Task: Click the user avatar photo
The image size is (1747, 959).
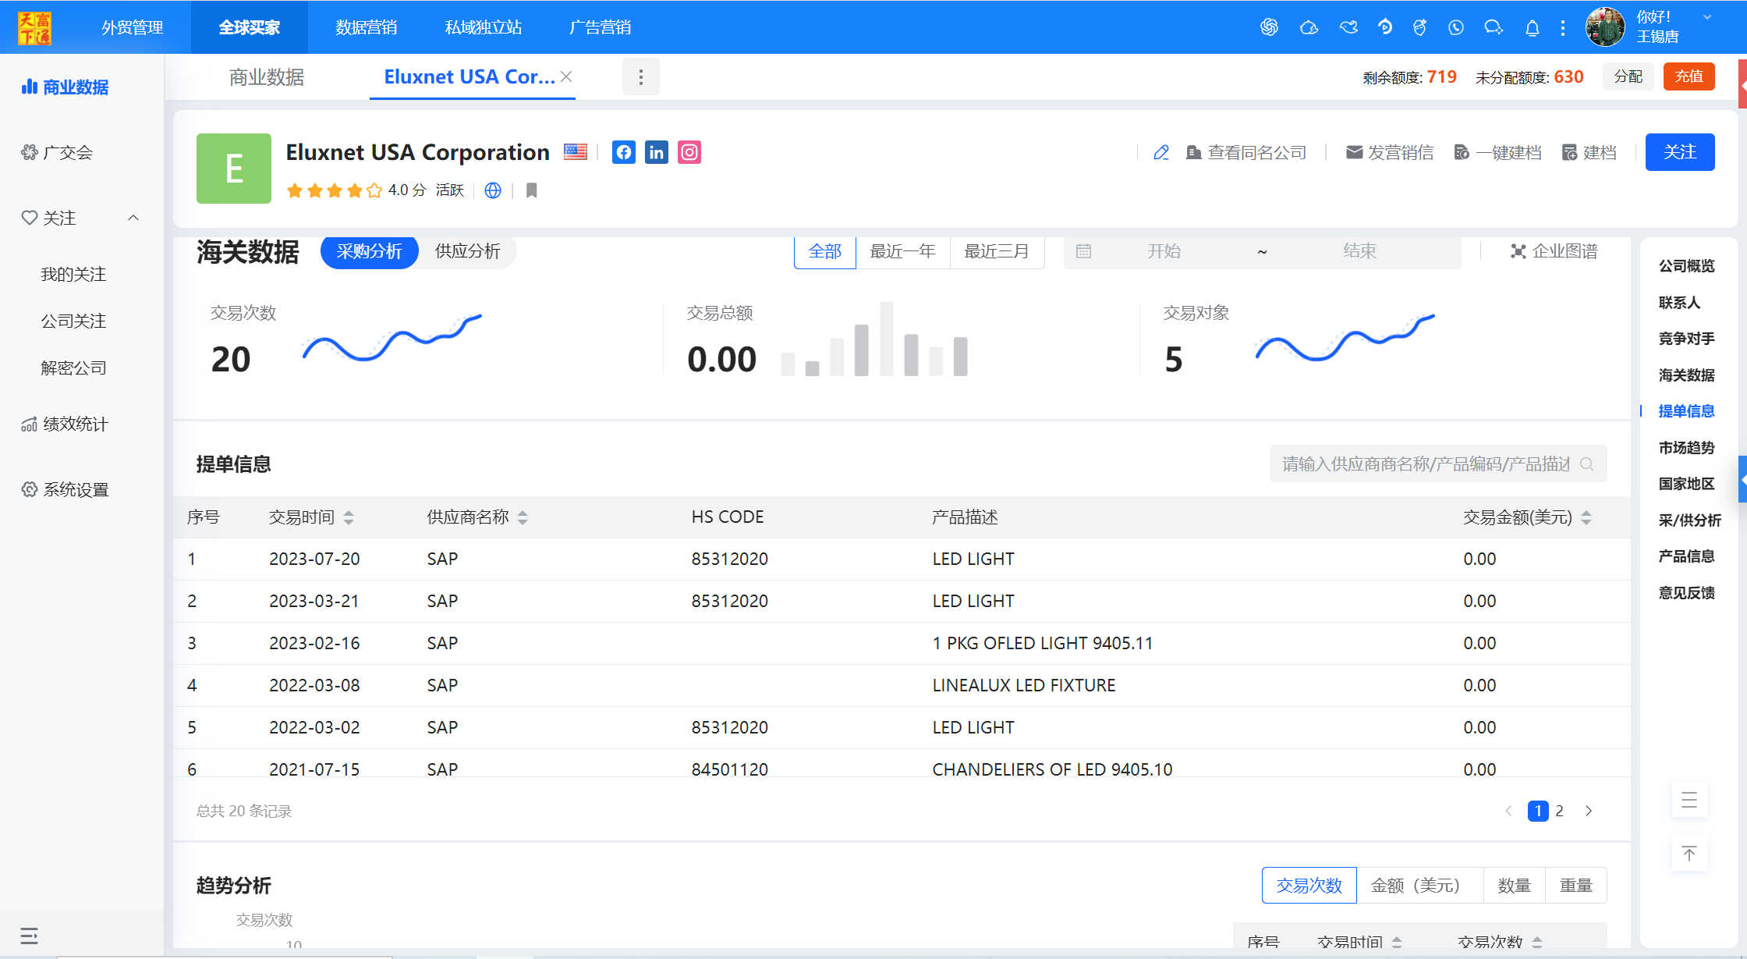Action: click(x=1605, y=27)
